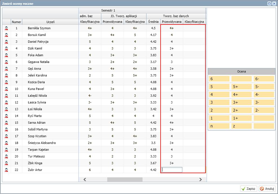Image resolution: width=278 pixels, height=194 pixels.
Task: Pick grade 2- in Ocena panel
Action: (264, 110)
